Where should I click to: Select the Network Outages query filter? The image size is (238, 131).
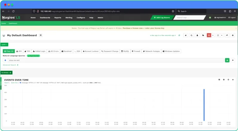pyautogui.click(x=151, y=51)
